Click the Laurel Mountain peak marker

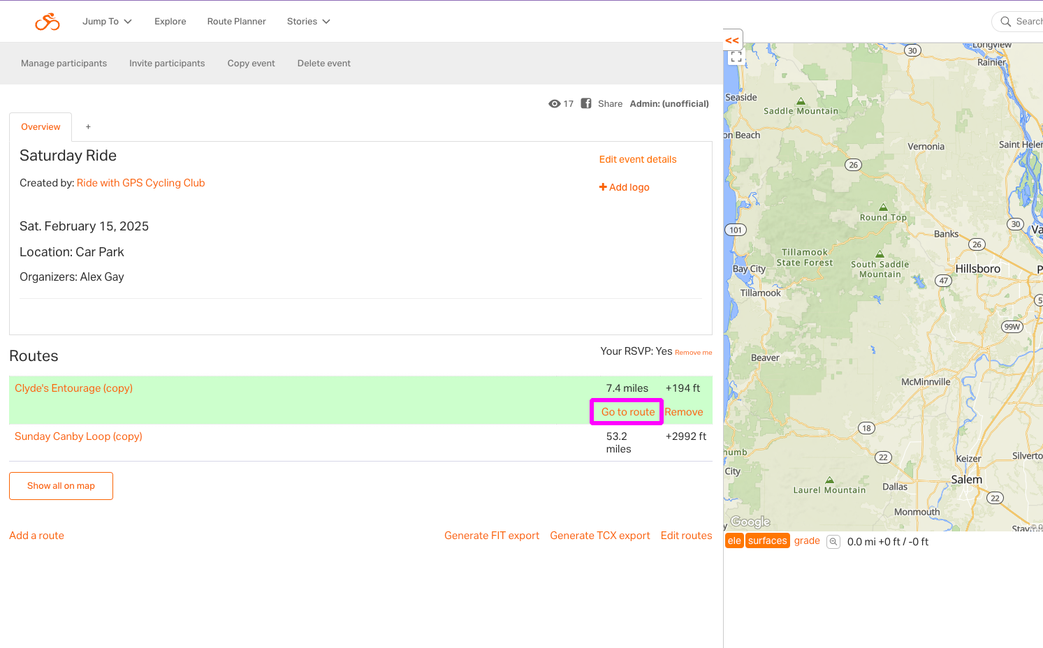(829, 480)
